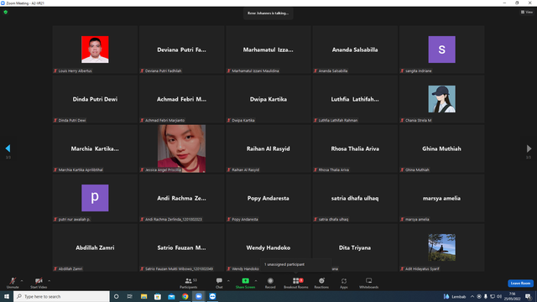
Task: Open Mail app from taskbar
Action: 171,296
